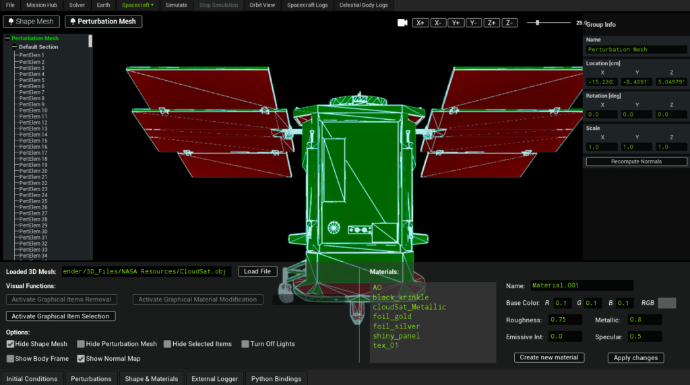Switch to the Shape Mesh view
This screenshot has height=385, width=690.
(32, 22)
